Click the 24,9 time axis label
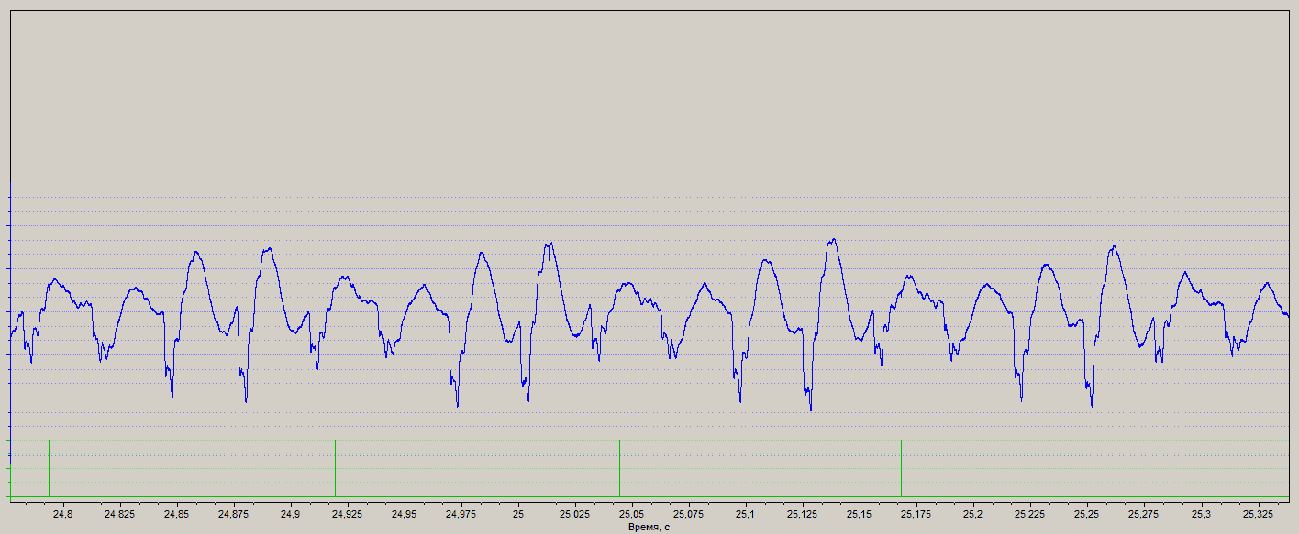Screen dimensions: 1299x534 click(291, 514)
